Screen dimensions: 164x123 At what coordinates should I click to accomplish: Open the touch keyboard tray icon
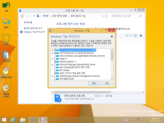point(125,120)
